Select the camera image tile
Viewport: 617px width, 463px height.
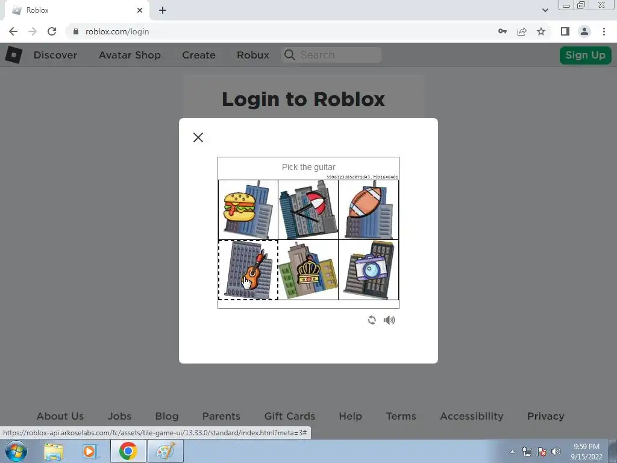click(368, 269)
